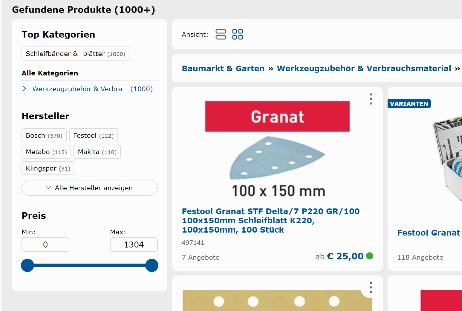
Task: Focus the Min price input field
Action: tap(45, 245)
